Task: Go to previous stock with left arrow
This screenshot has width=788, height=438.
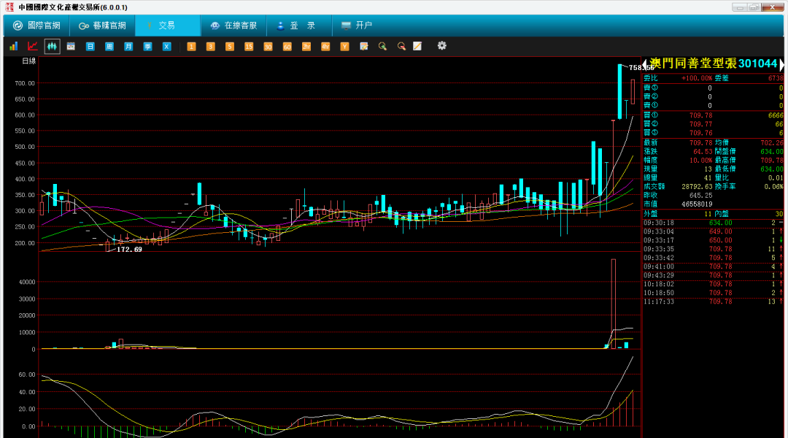Action: (x=645, y=64)
